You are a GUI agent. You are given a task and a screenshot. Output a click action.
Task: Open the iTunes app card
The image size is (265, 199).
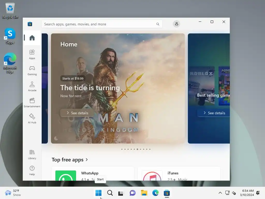point(179,174)
